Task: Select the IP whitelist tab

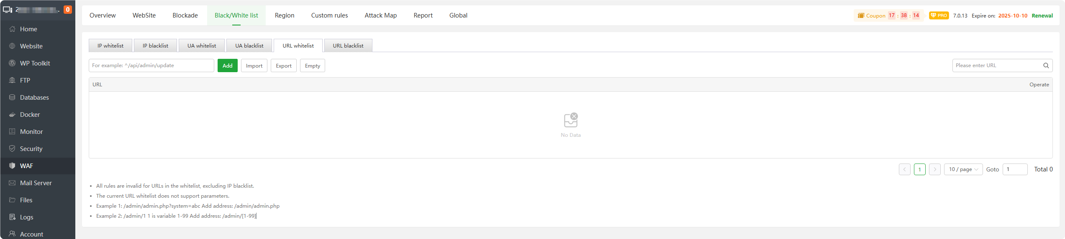Action: (x=110, y=46)
